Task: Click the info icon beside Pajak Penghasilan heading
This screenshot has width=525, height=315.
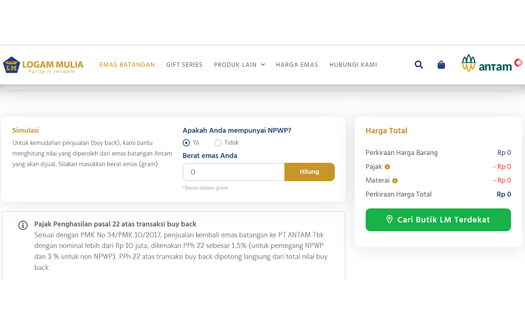Action: tap(23, 225)
